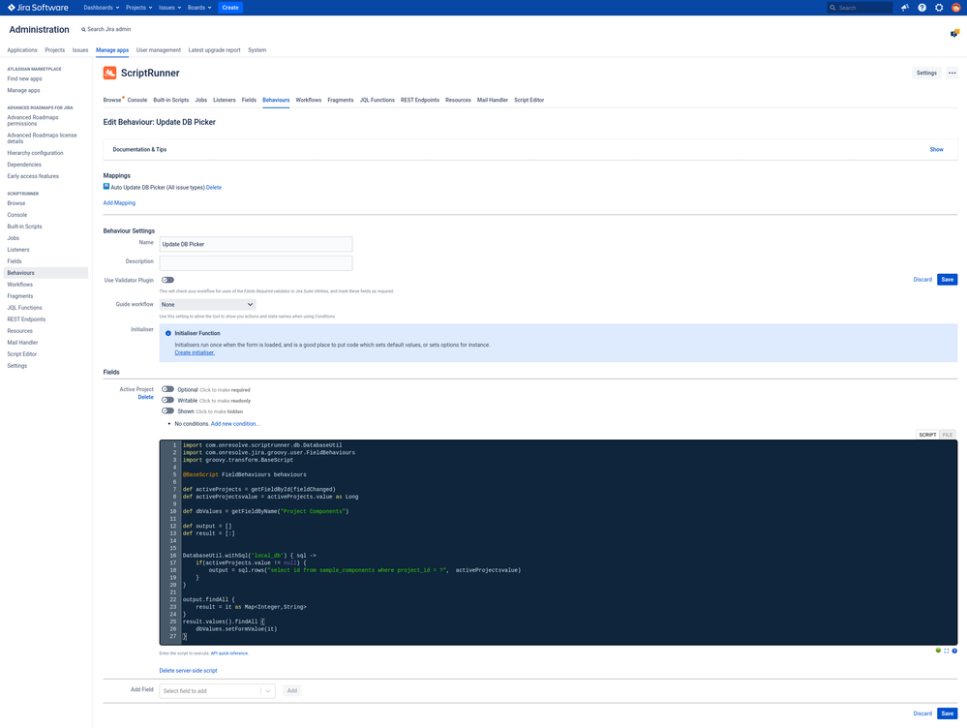The image size is (967, 728).
Task: Open script editor help via question icon
Action: click(x=954, y=651)
